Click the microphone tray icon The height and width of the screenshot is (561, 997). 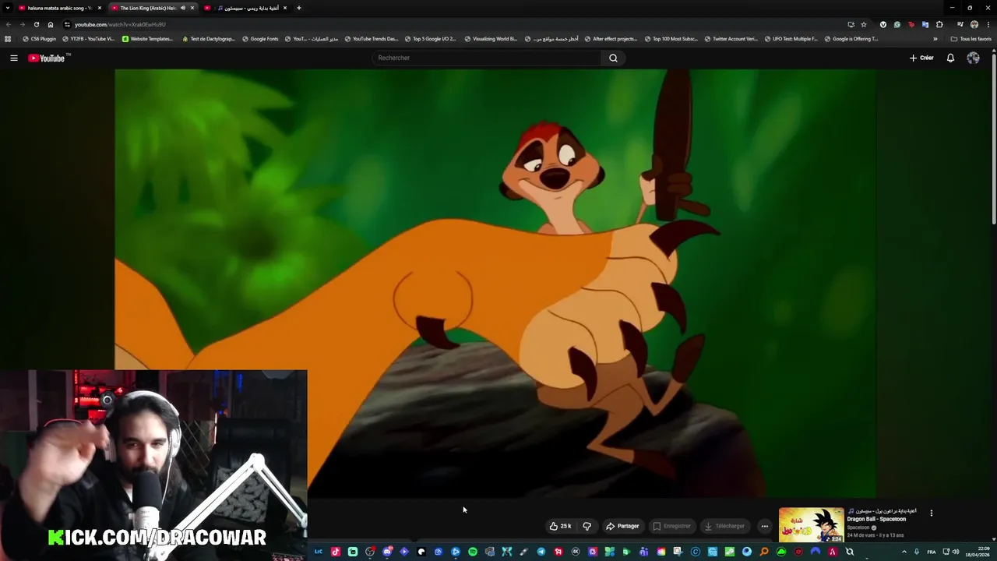[917, 552]
